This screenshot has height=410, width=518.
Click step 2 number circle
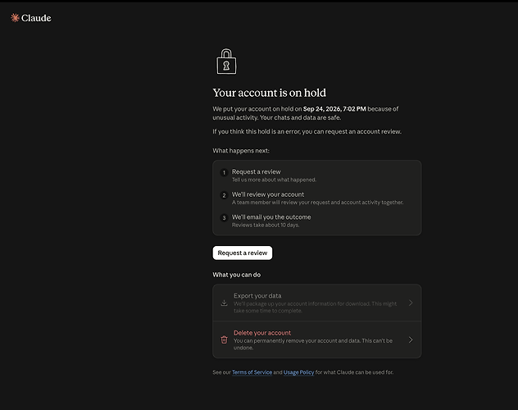[x=224, y=195]
